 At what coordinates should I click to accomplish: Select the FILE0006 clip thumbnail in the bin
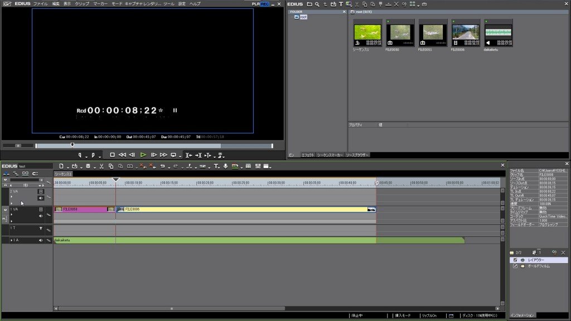pyautogui.click(x=466, y=33)
